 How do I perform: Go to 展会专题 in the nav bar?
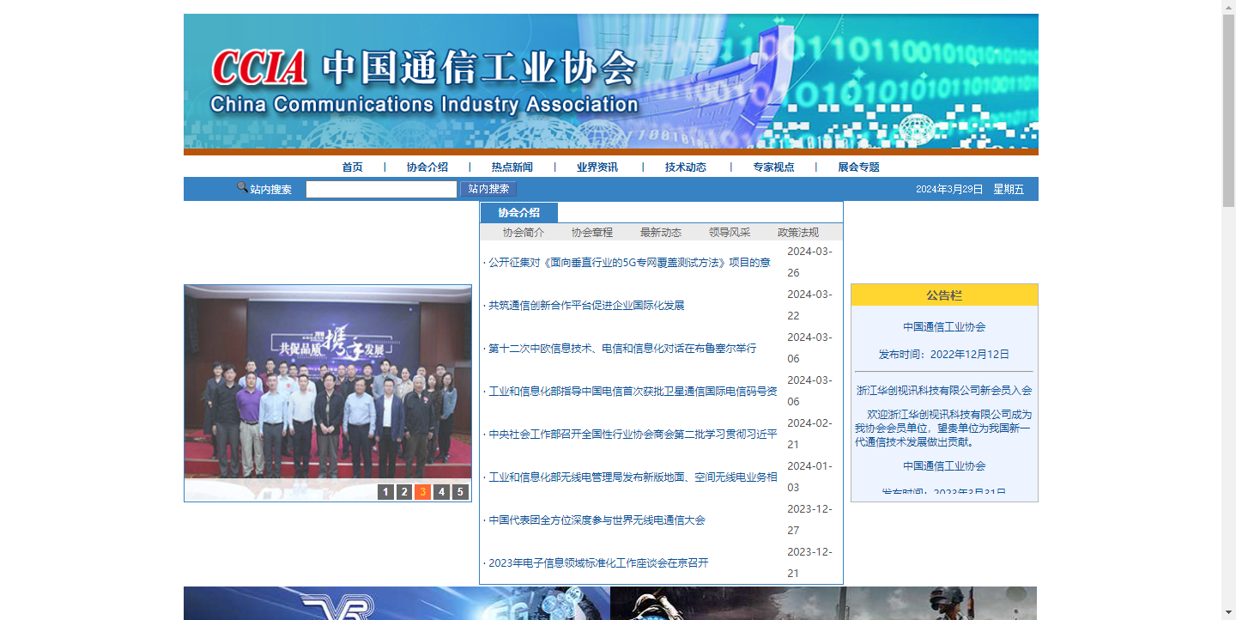coord(858,167)
